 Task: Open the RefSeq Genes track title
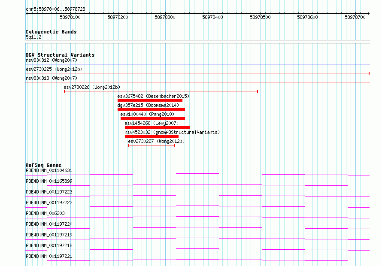pos(43,165)
